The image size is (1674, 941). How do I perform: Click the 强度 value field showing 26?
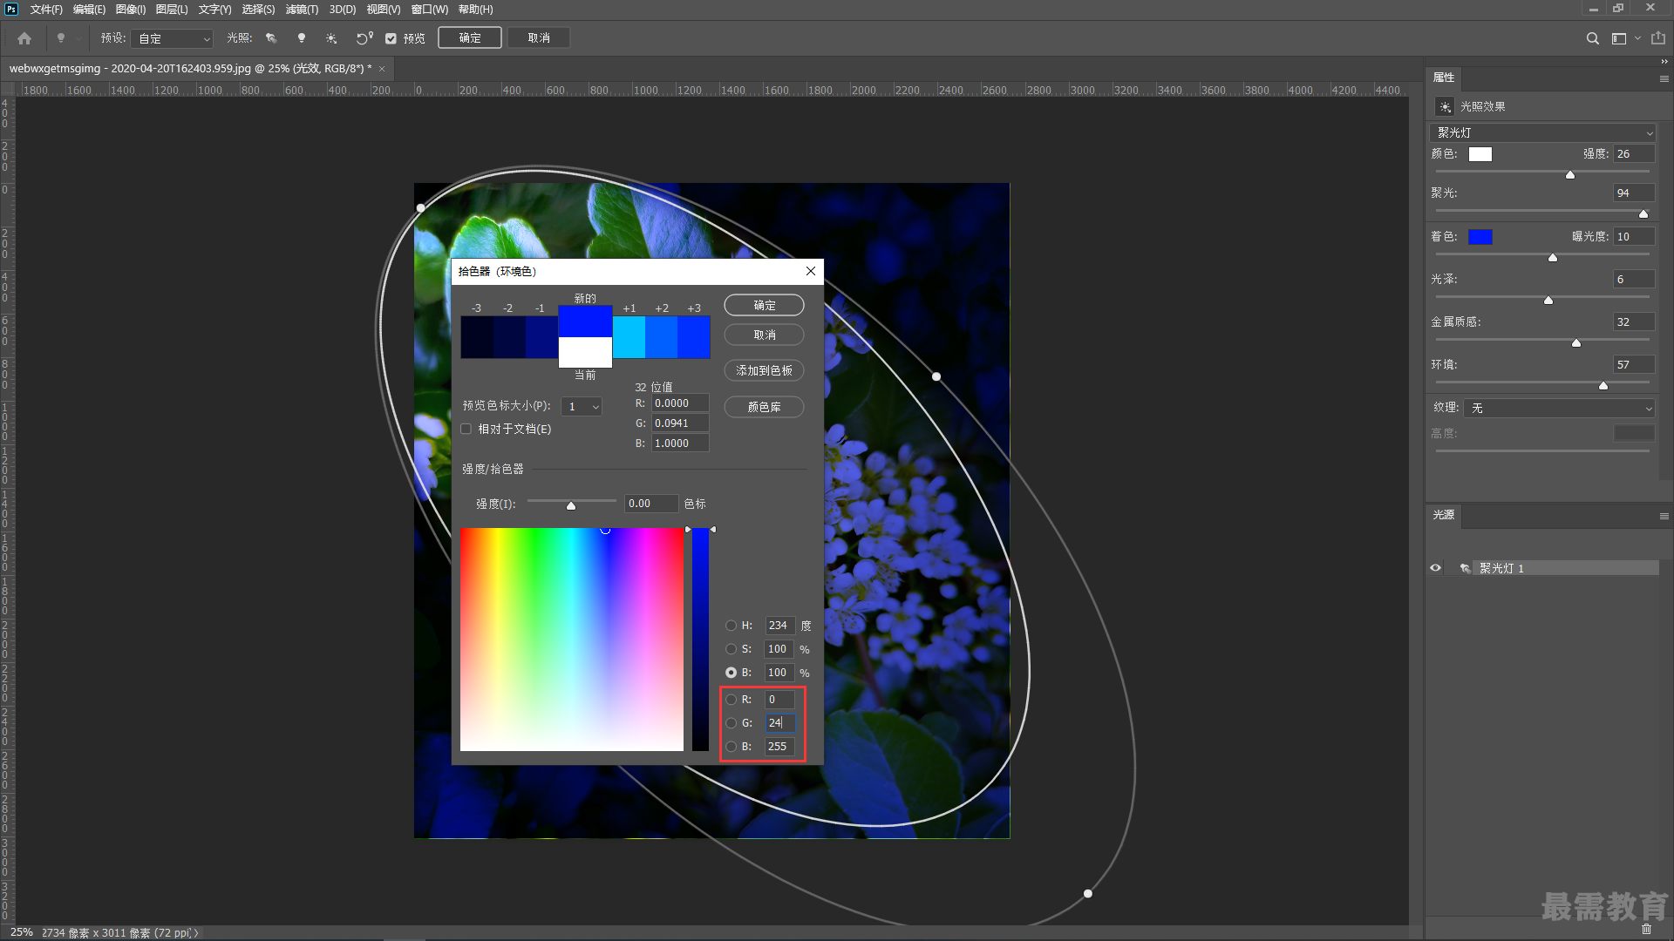tap(1634, 154)
